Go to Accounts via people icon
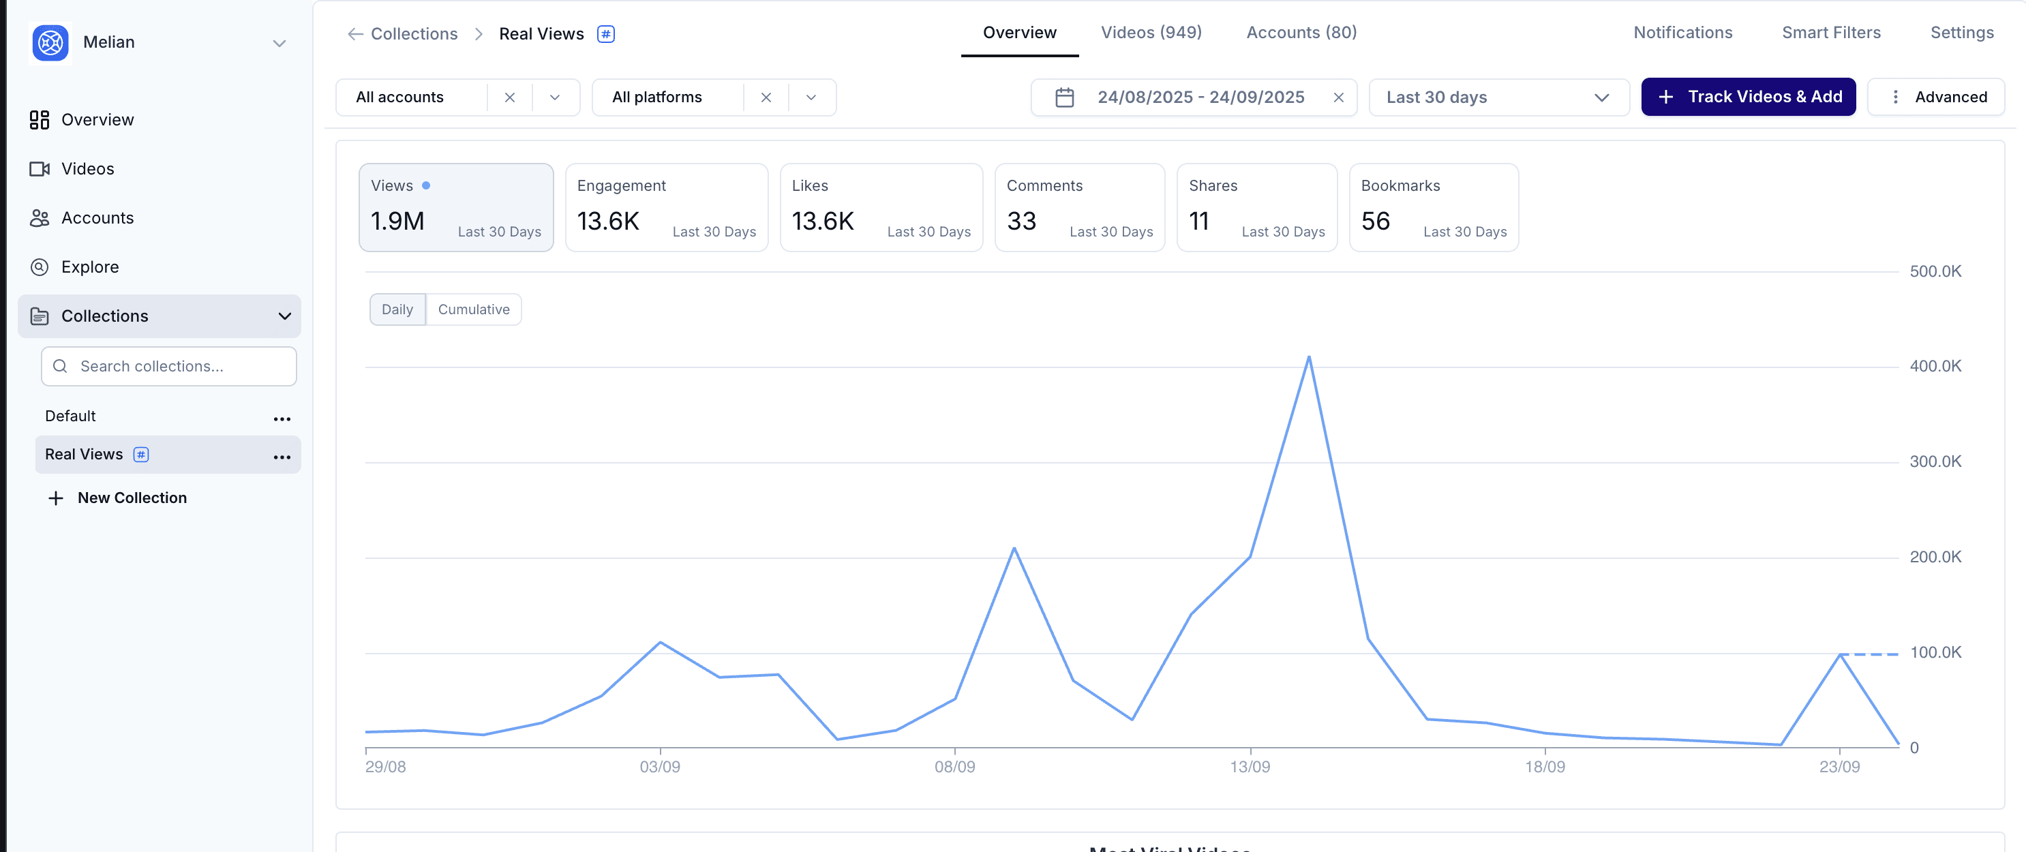This screenshot has height=852, width=2026. pos(40,218)
